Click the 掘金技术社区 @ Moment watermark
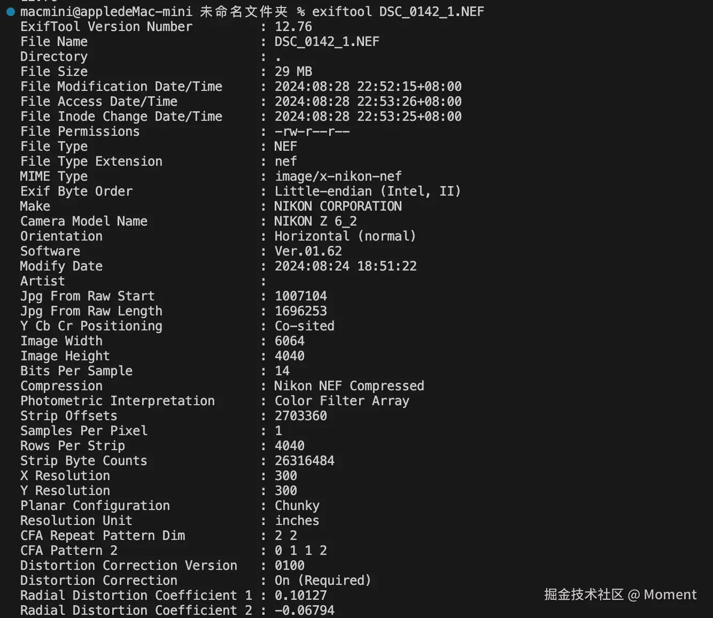 (621, 594)
